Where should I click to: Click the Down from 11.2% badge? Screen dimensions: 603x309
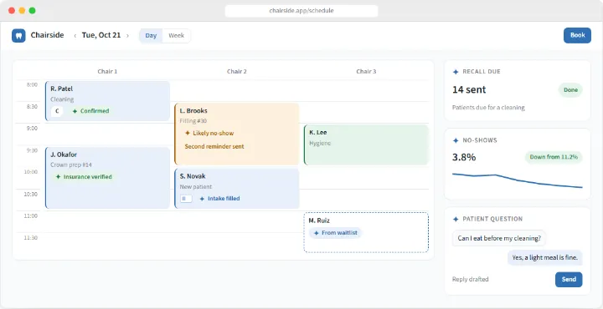[x=554, y=157]
